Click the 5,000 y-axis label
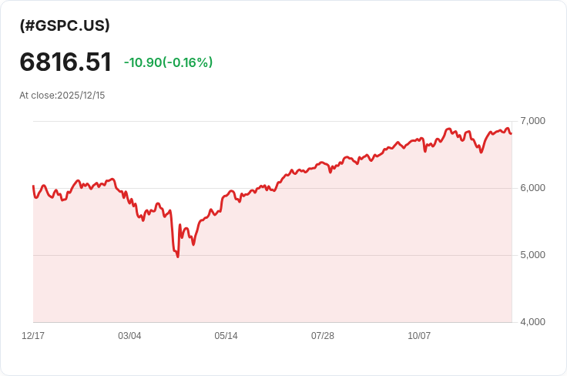 (x=532, y=255)
